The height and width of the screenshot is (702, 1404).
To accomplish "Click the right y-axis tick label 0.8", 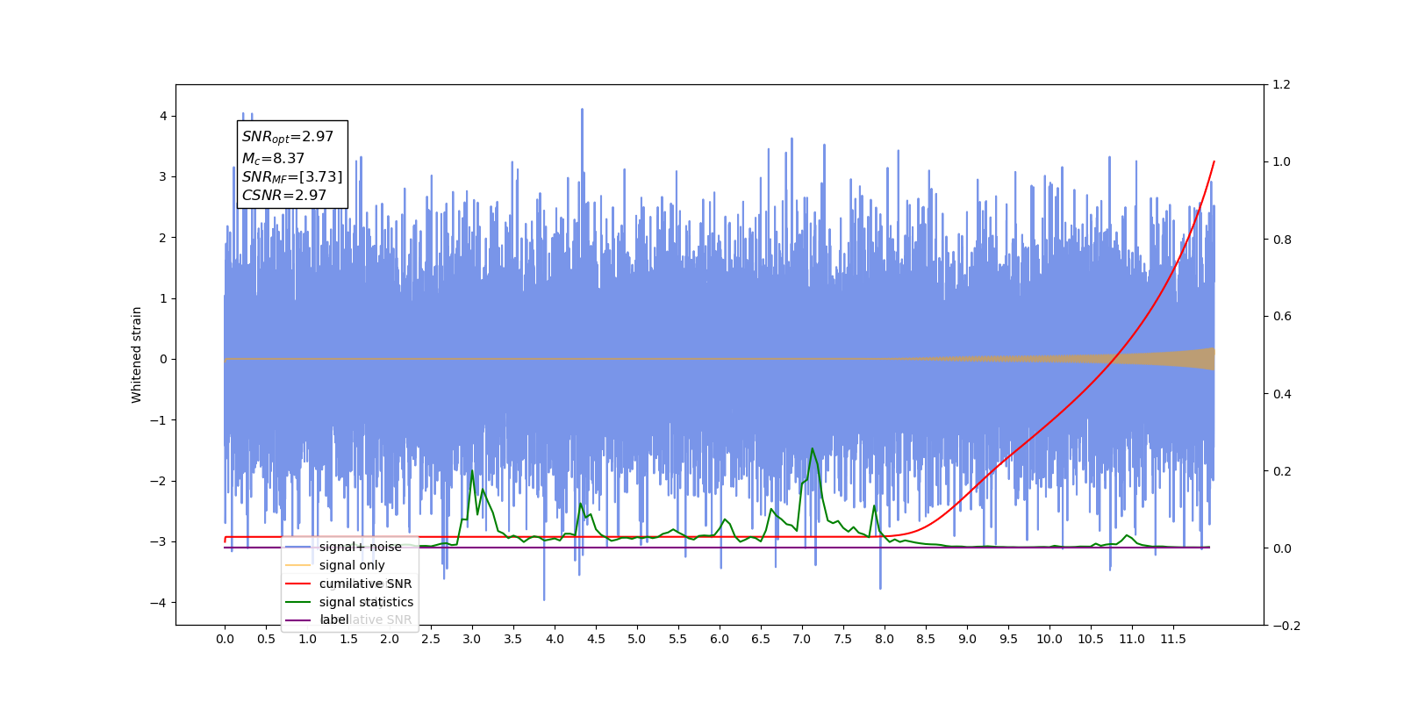I will coord(1282,240).
